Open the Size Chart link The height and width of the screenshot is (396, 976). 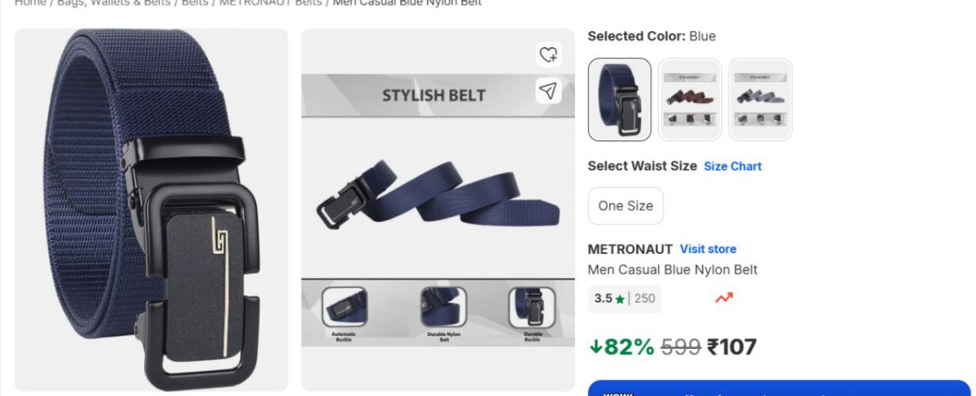coord(733,166)
